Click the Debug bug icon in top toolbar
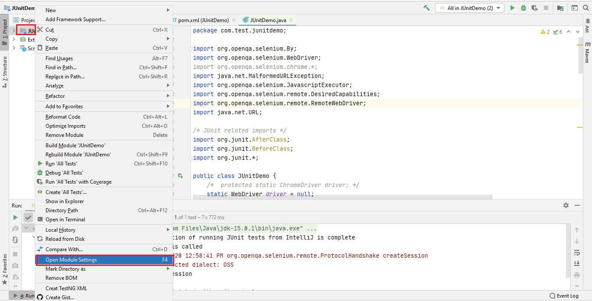Viewport: 592px width, 301px height. point(523,8)
